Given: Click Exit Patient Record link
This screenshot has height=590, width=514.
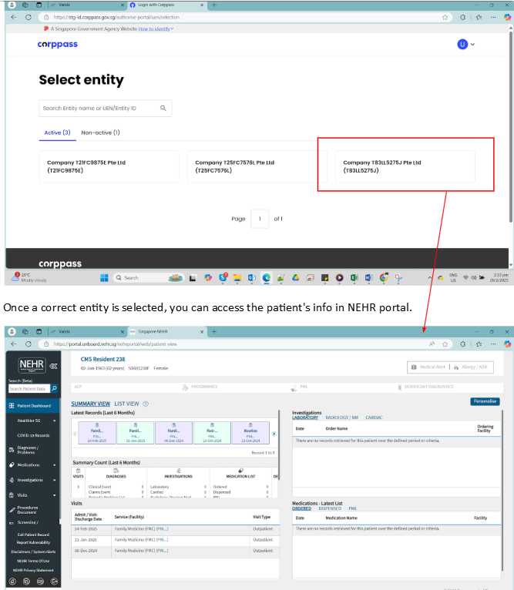Looking at the screenshot, I should tap(33, 535).
